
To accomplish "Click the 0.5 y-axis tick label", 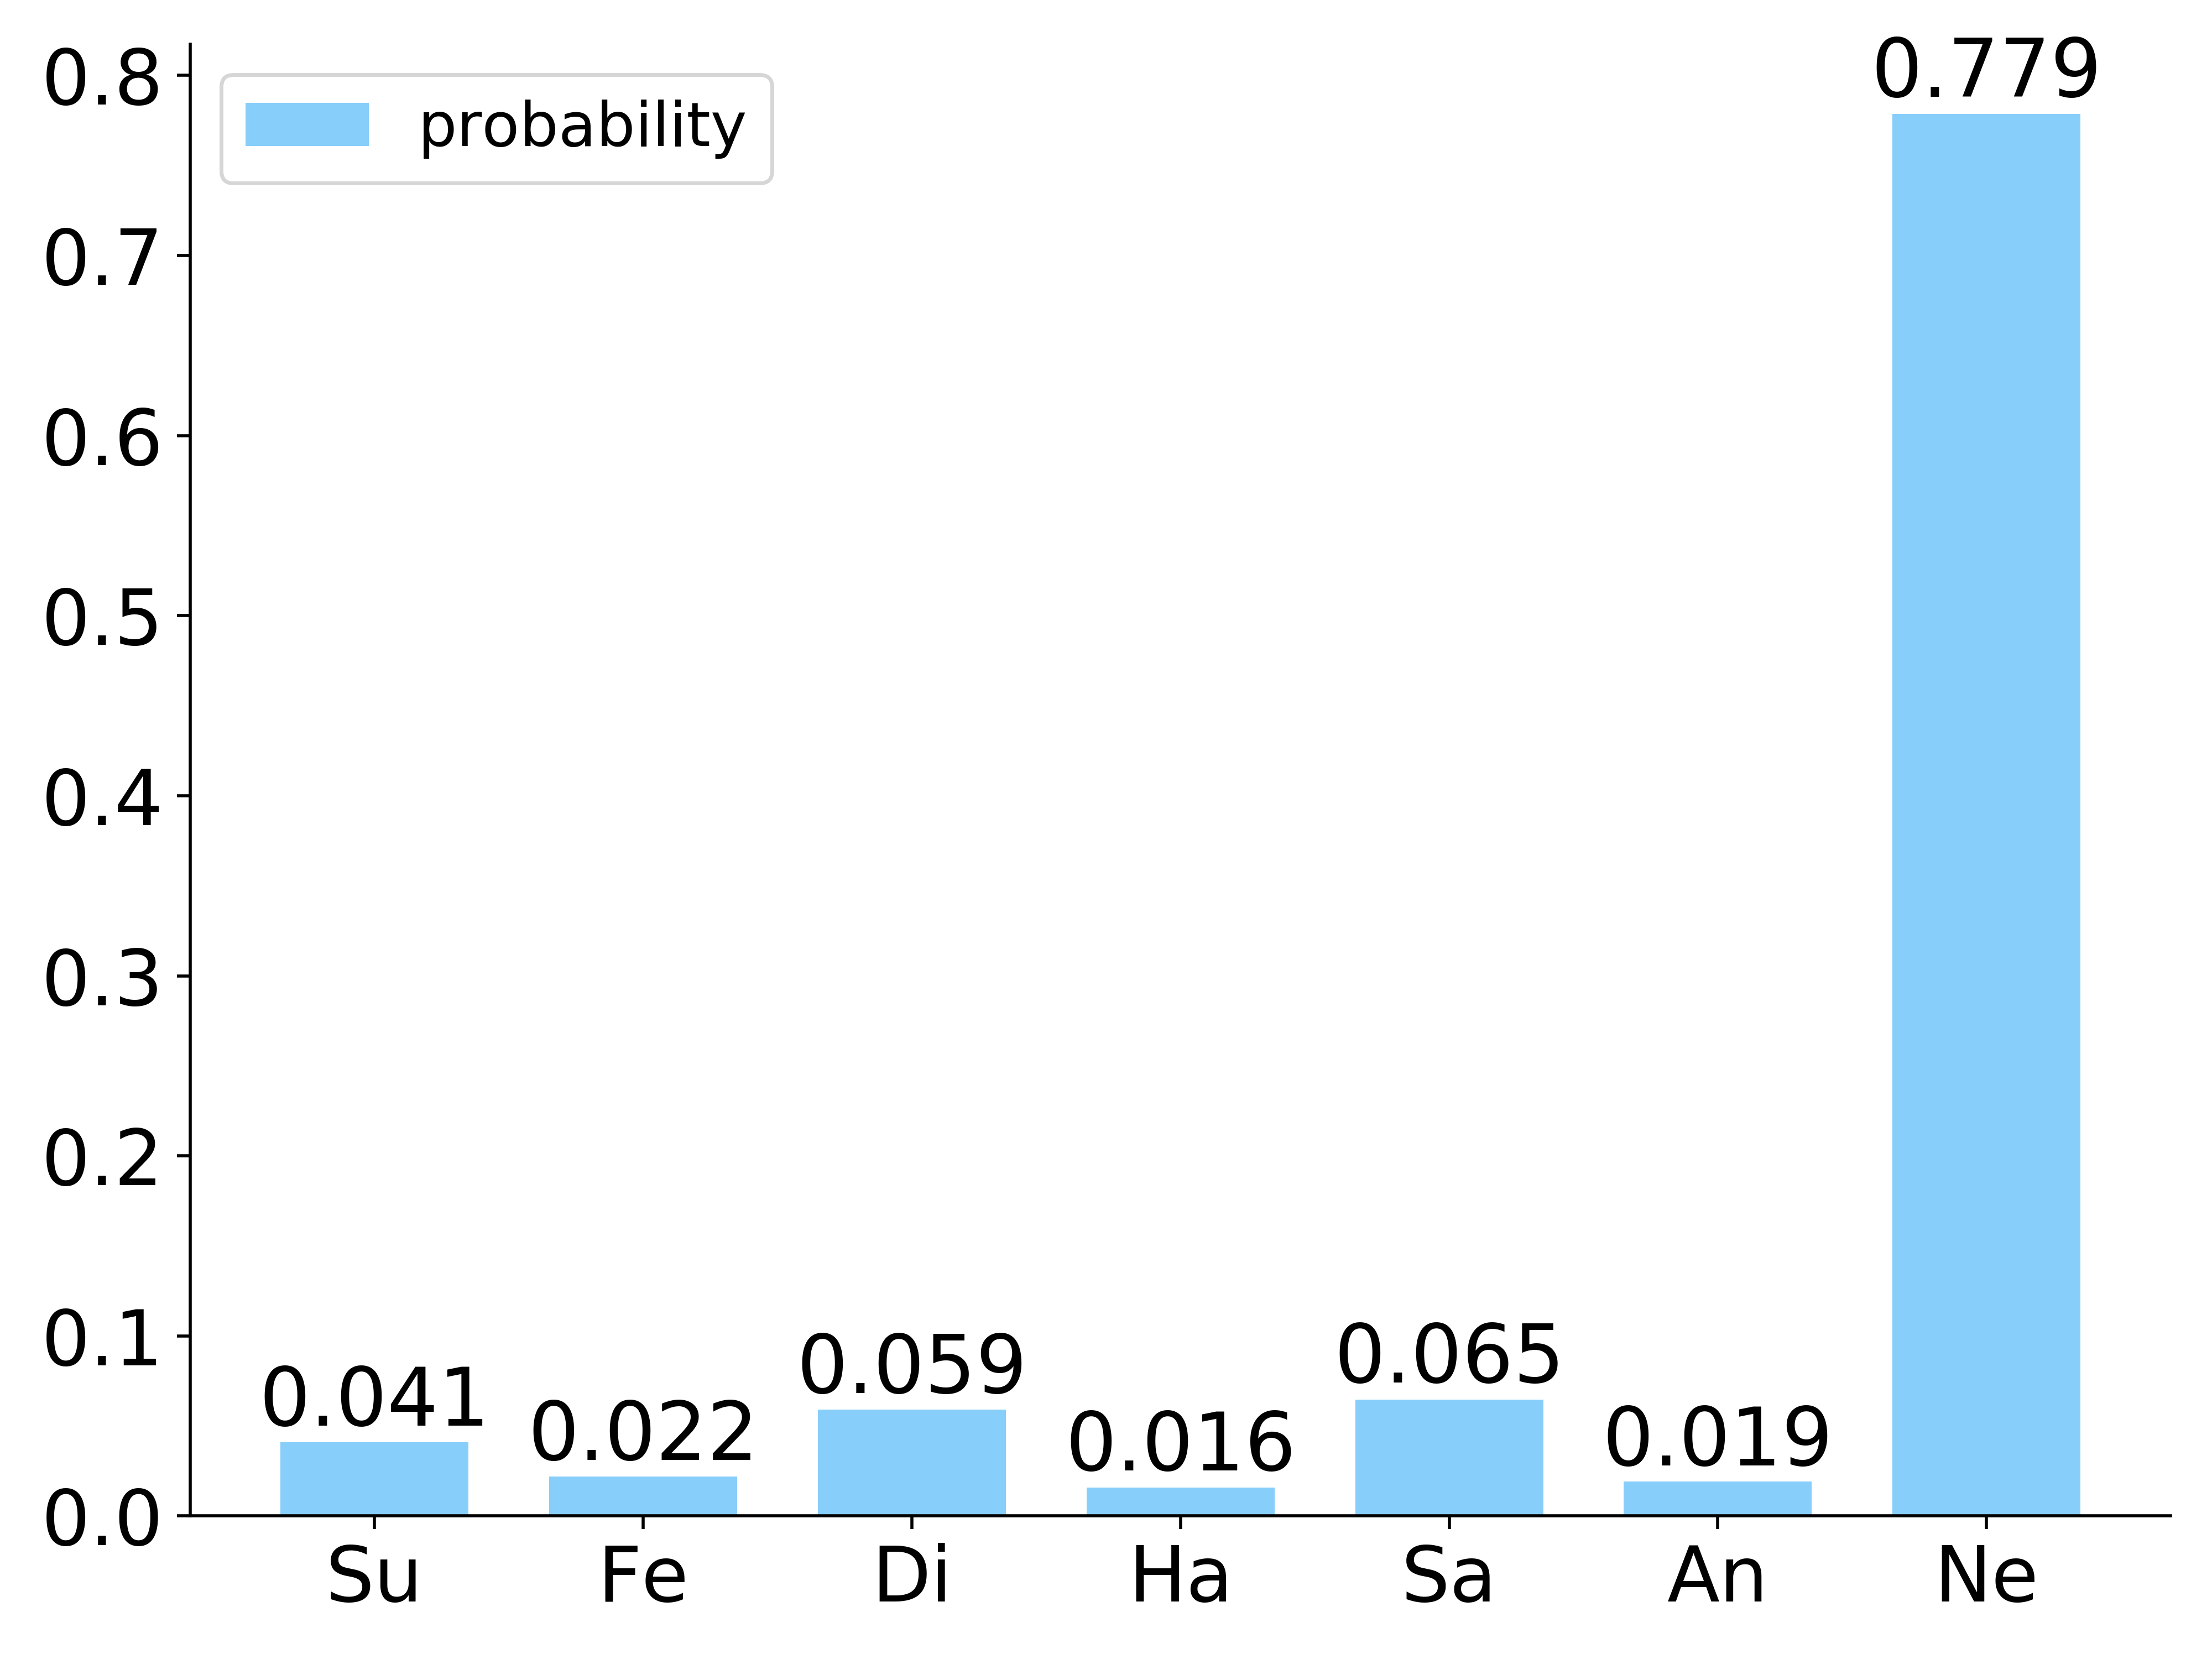I will (101, 618).
